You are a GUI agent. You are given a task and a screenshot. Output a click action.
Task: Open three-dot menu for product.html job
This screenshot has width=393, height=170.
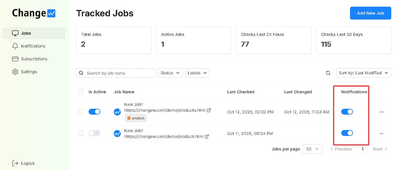coord(381,133)
